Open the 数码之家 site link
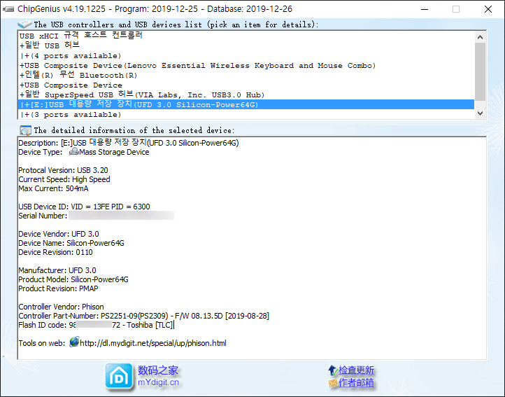 158,370
